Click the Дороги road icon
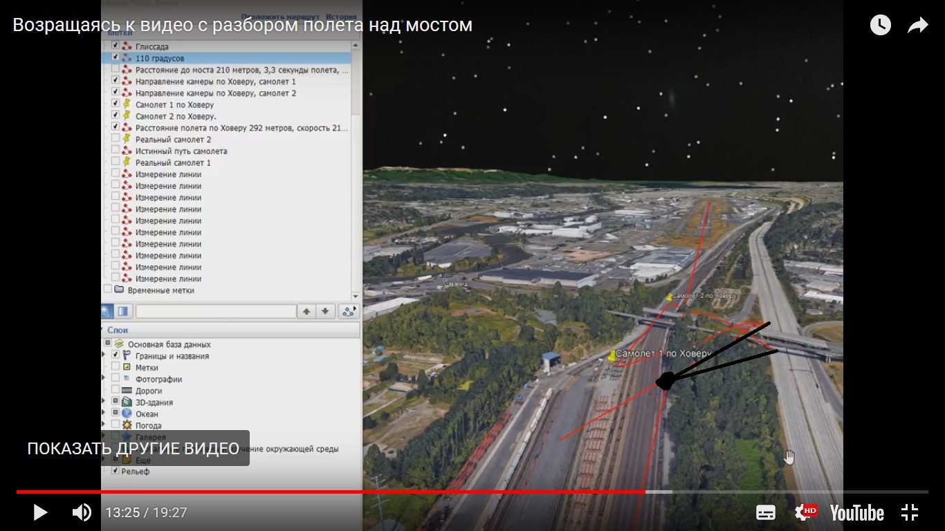 click(127, 391)
